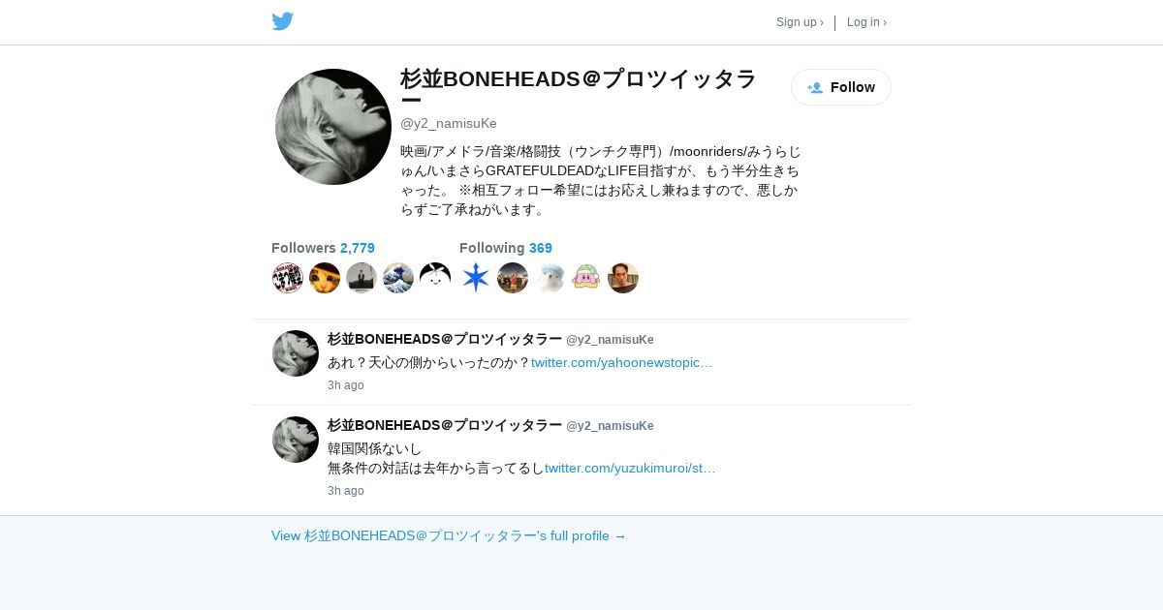Select first follower avatar with red kanji
The width and height of the screenshot is (1163, 610).
point(288,278)
